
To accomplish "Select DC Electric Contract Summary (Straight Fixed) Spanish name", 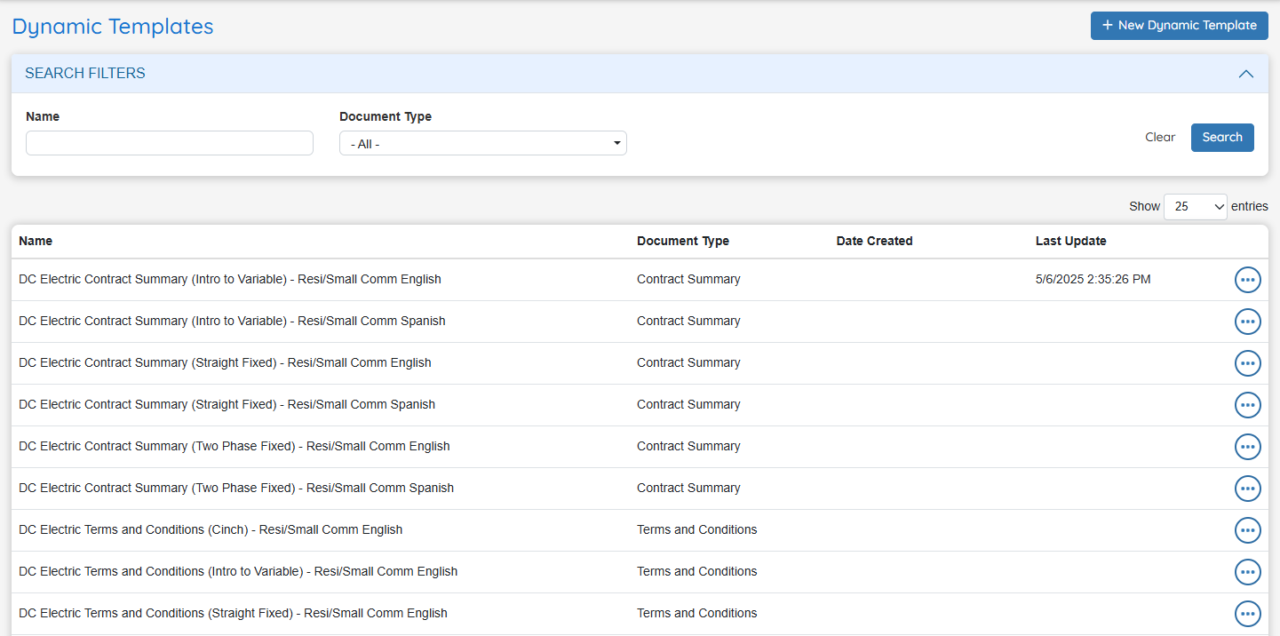I will tap(227, 404).
